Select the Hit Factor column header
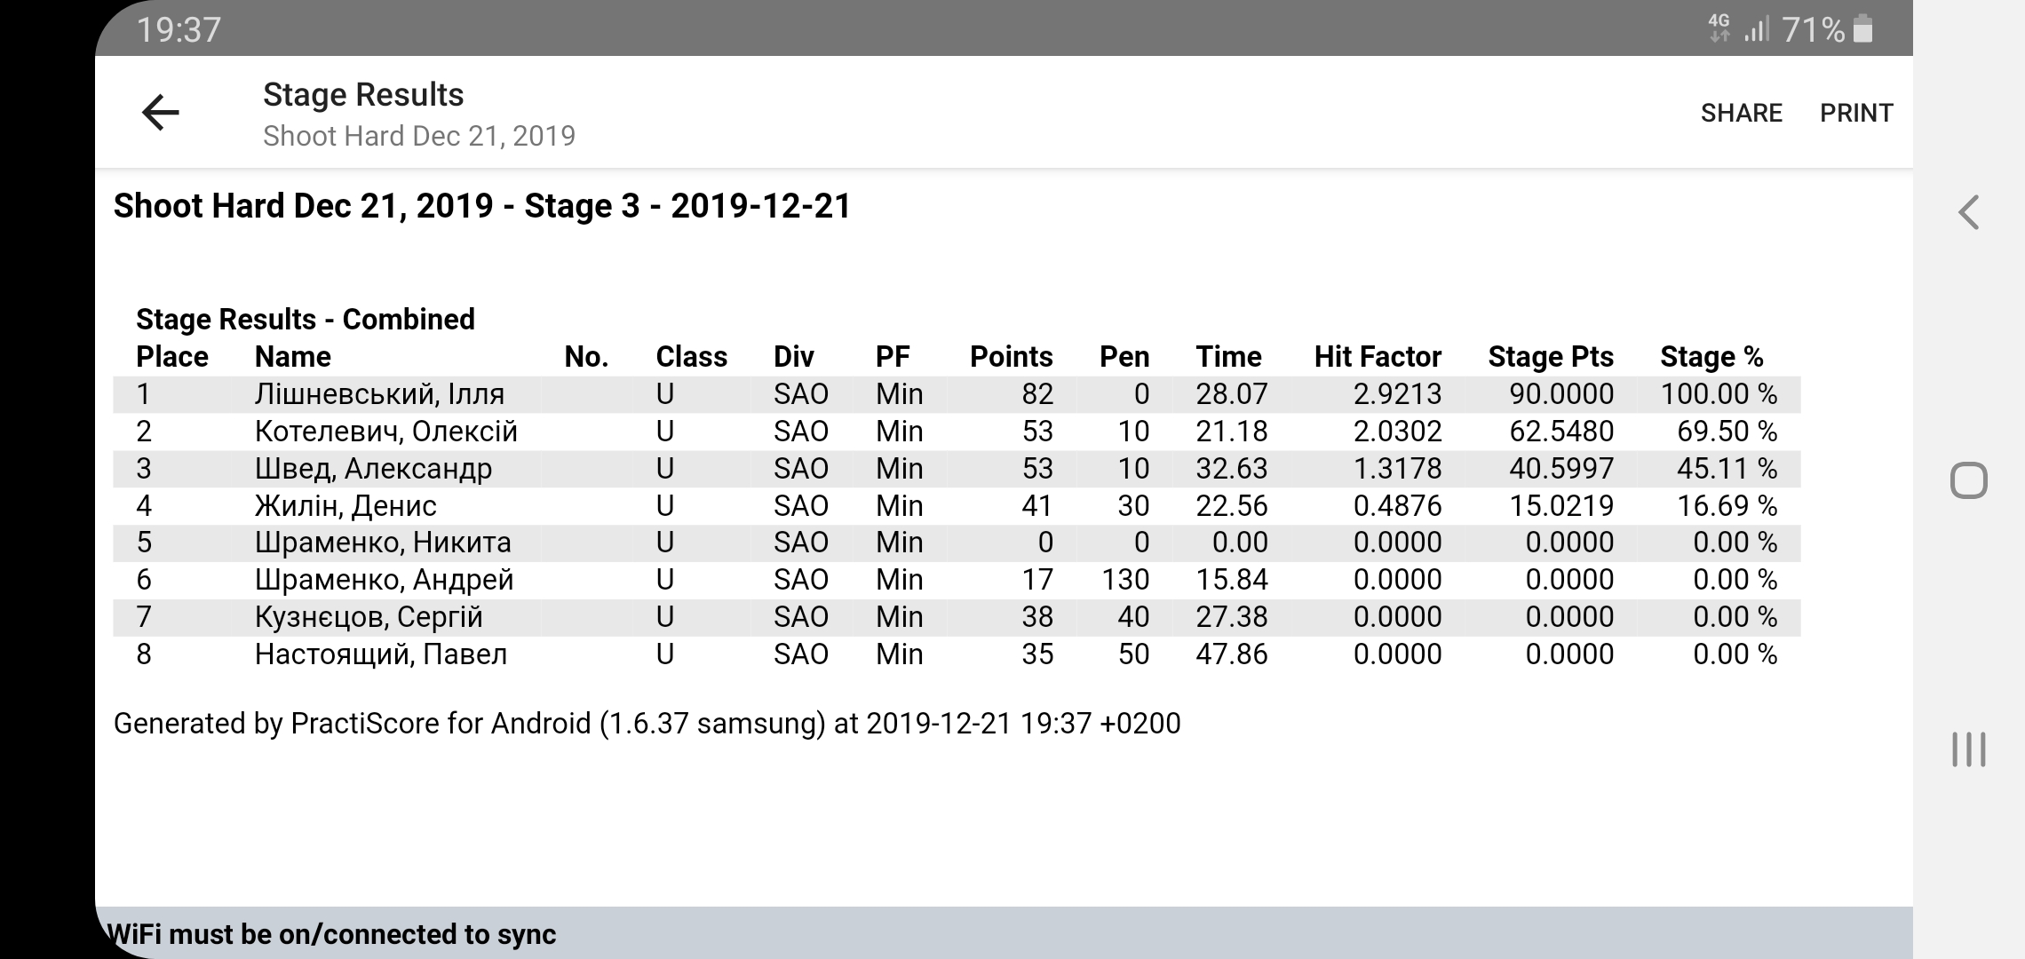The width and height of the screenshot is (2025, 959). 1377,357
